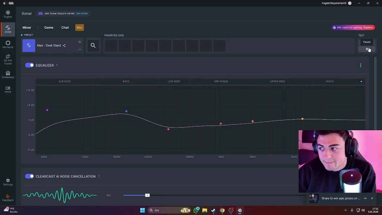Show equalizer help question mark
The width and height of the screenshot is (382, 215).
pyautogui.click(x=57, y=65)
